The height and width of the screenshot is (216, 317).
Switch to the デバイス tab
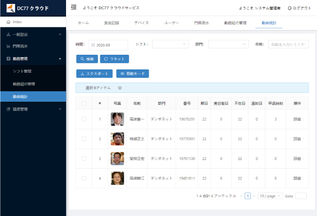[x=141, y=23]
